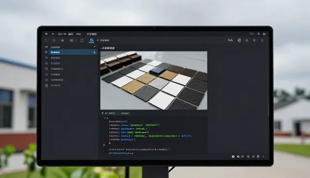
Task: Click the second icon in the bottom-right status row
Action: click(x=238, y=157)
